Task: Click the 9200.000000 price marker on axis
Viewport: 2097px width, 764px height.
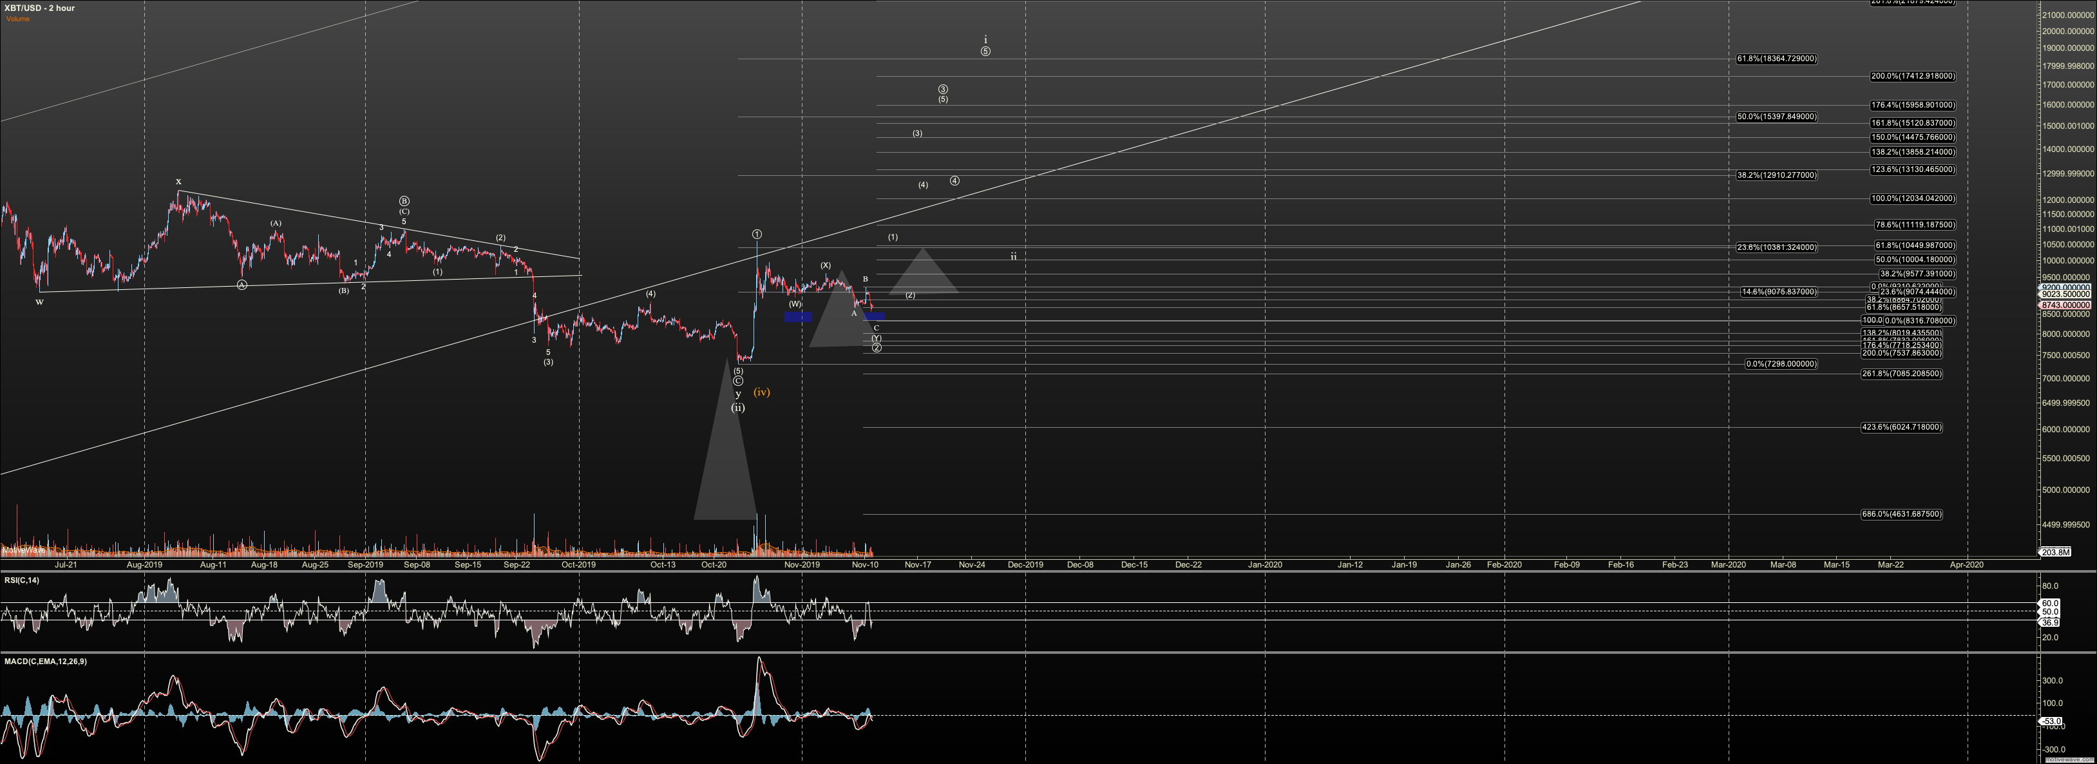Action: (2064, 287)
